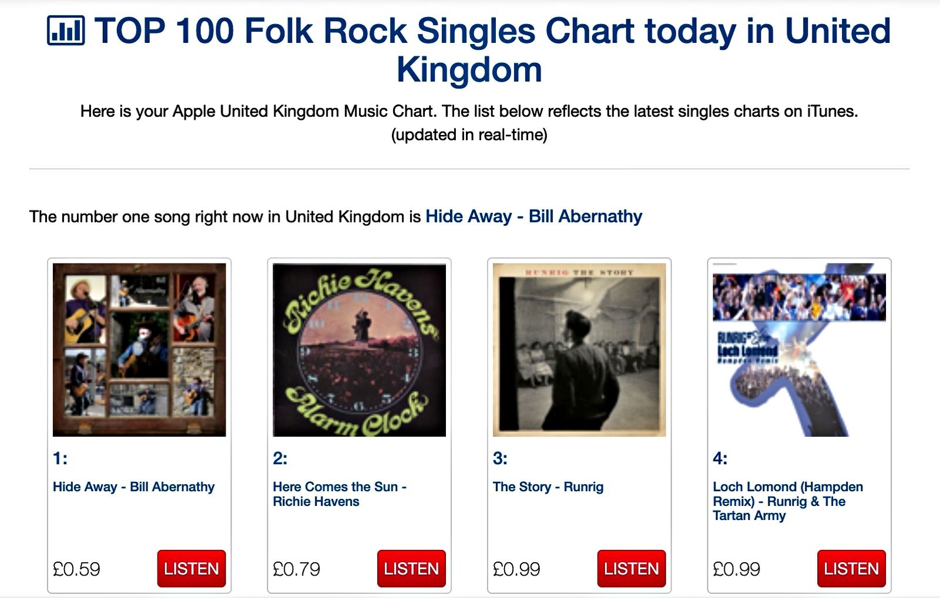Click LISTEN under The Story - Runrig
940x598 pixels.
(x=632, y=569)
